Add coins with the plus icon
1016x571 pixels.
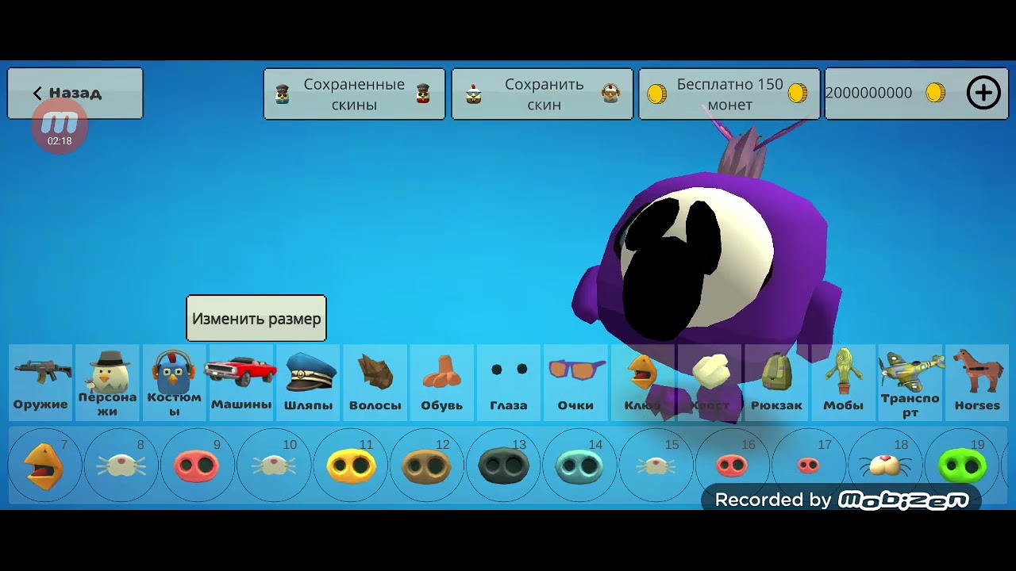tap(983, 93)
